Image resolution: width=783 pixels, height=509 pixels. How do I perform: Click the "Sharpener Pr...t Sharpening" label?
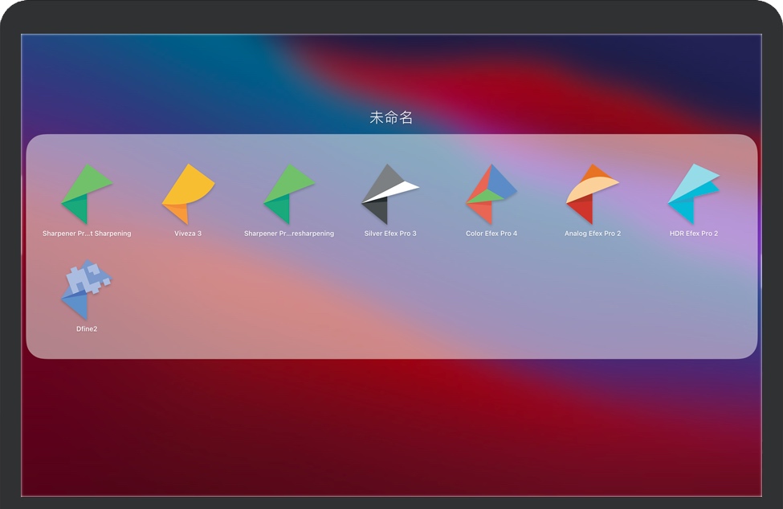pos(87,234)
